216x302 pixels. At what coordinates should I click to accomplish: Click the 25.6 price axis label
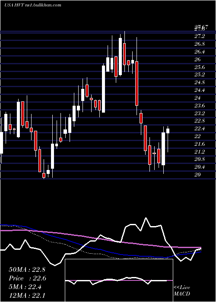point(200,67)
